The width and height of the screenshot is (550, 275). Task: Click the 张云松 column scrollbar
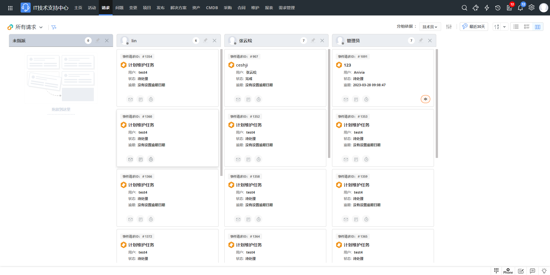[x=329, y=103]
